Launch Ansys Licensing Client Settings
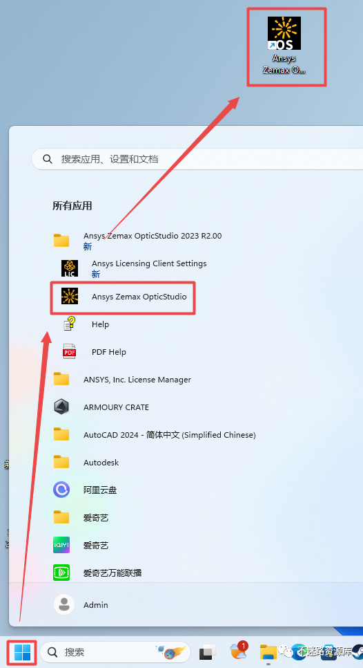 pos(149,268)
